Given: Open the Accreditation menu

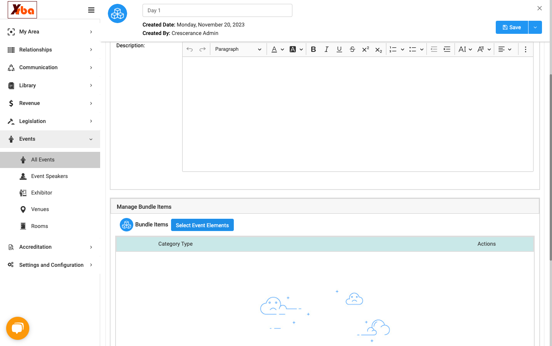Looking at the screenshot, I should click(50, 247).
